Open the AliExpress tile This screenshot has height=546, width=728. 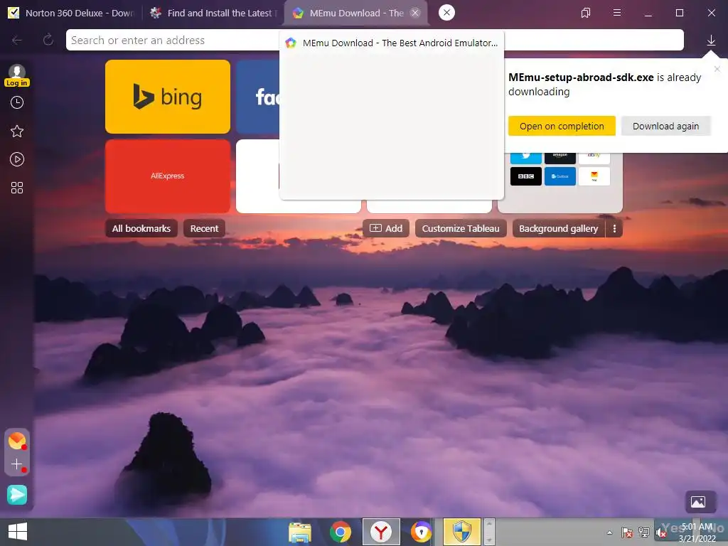coord(168,176)
